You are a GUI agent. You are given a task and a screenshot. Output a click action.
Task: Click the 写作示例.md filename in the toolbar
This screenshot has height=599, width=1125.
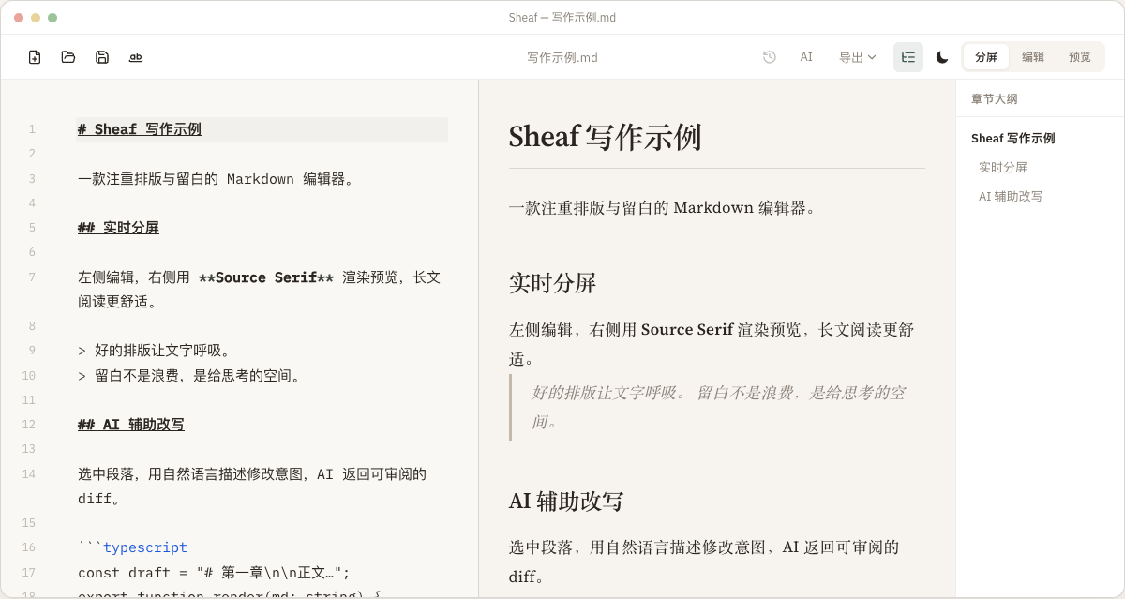pos(562,58)
